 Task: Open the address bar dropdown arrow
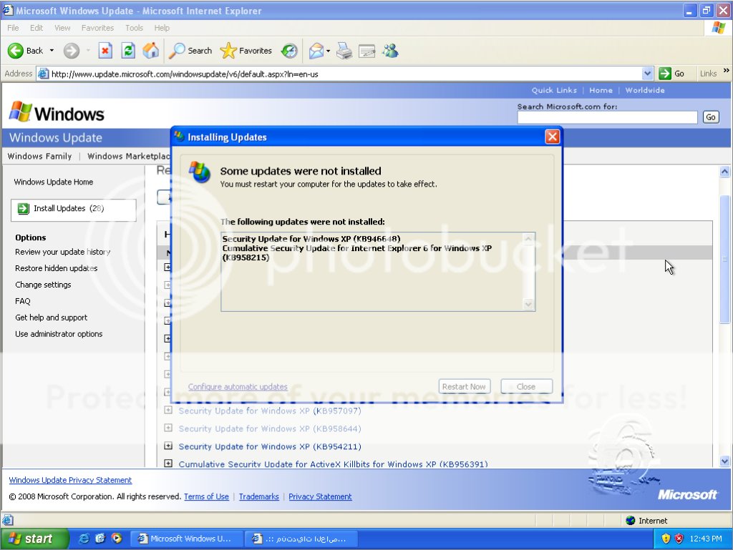(x=647, y=74)
